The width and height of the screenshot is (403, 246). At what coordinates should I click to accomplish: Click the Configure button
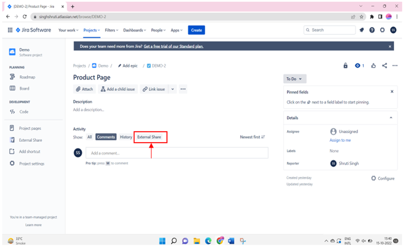tap(383, 178)
